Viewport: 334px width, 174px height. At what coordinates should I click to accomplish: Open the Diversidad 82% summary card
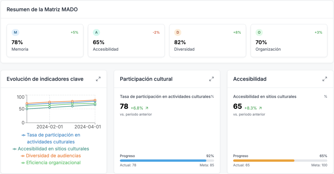point(207,41)
